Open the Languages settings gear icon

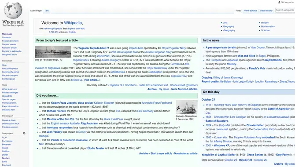coord(24,133)
